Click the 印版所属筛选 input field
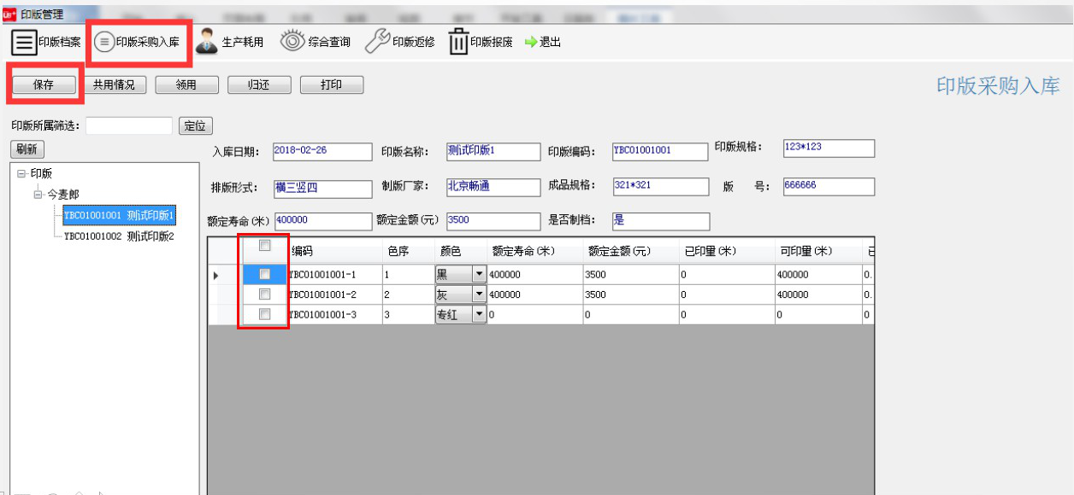Screen dimensions: 1074x495 click(x=129, y=125)
